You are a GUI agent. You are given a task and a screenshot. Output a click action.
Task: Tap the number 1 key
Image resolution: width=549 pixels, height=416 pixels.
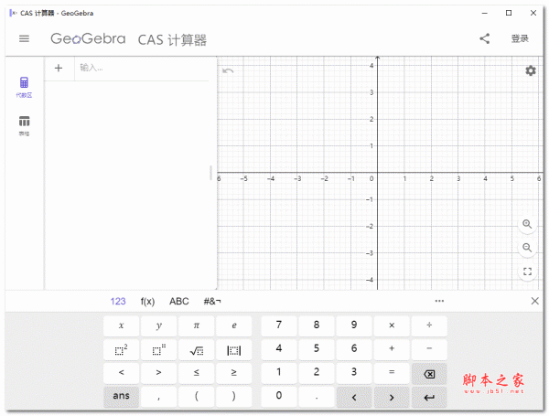click(x=279, y=373)
